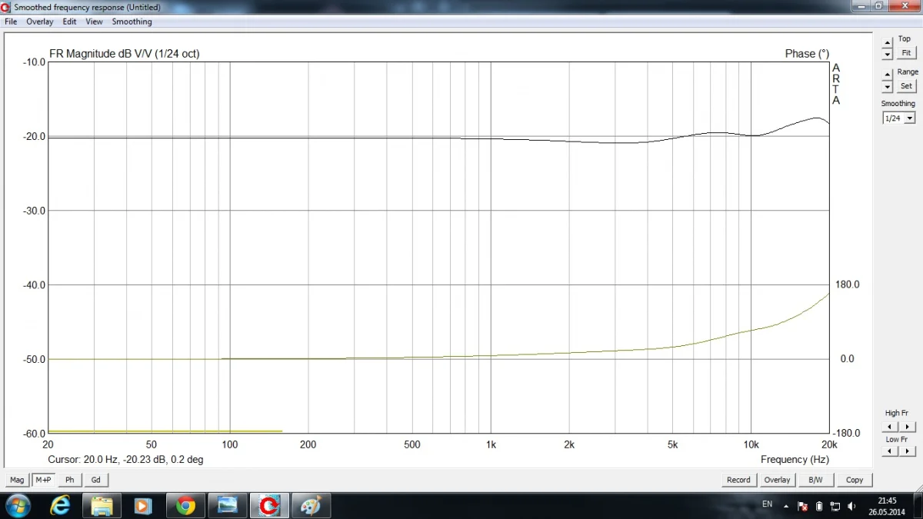923x519 pixels.
Task: Click EN language indicator
Action: click(767, 504)
